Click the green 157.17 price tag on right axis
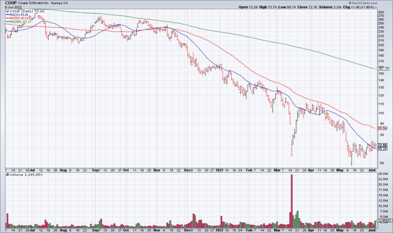The height and width of the screenshot is (233, 393). (383, 68)
